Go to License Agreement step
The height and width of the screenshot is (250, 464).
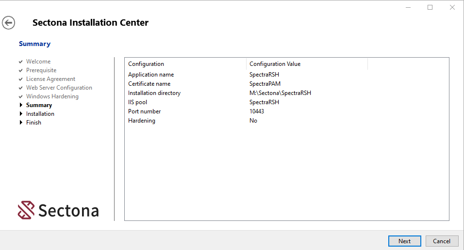point(50,79)
